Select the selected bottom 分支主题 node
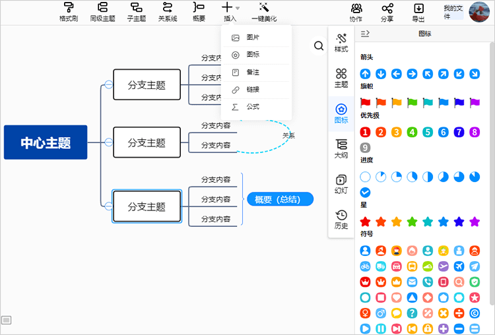This screenshot has width=495, height=335. coord(147,206)
